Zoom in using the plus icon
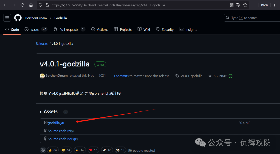Screen dimensions: 280x154 click(x=275, y=5)
